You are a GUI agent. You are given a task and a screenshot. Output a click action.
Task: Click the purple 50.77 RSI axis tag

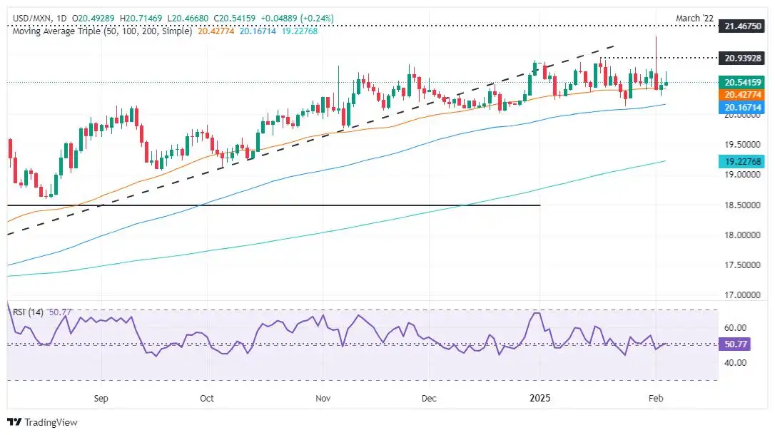(735, 344)
